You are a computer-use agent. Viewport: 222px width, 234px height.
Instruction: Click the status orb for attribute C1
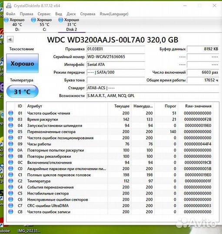[x=11, y=175]
